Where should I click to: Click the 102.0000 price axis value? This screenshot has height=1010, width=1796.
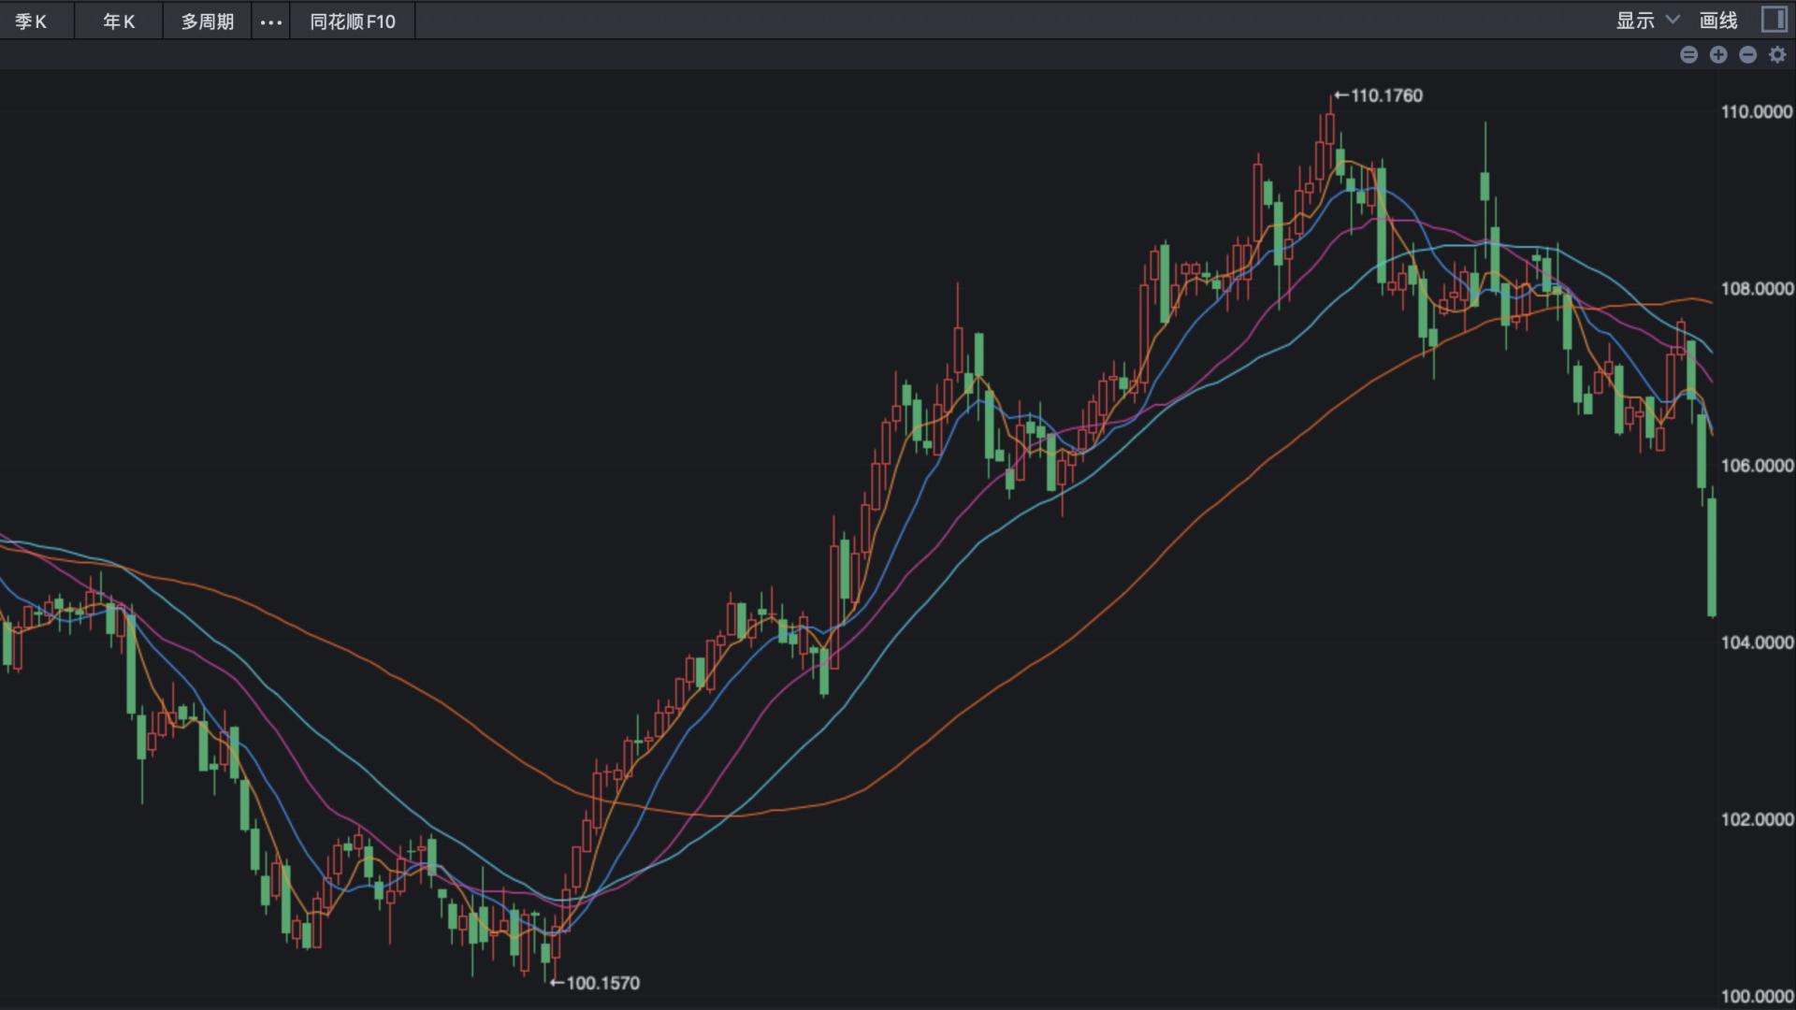[1757, 818]
